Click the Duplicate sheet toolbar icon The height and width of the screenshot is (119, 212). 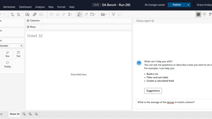click(34, 14)
